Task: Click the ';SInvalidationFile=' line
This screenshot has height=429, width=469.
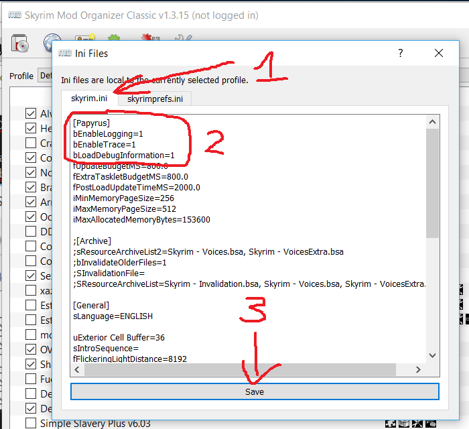Action: [109, 273]
